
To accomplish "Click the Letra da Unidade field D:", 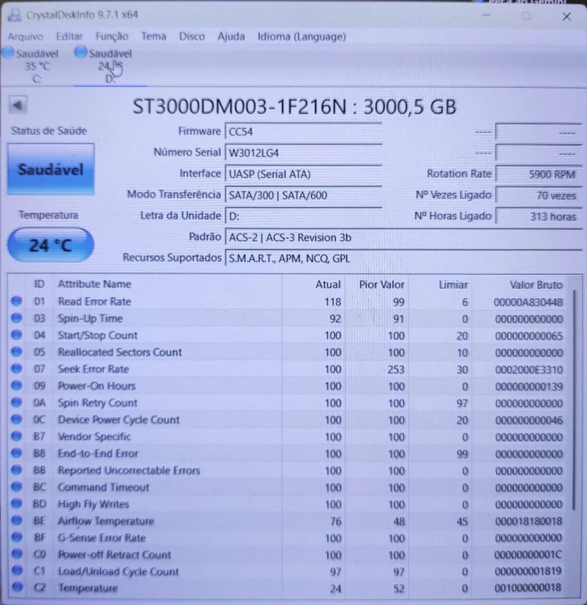I will click(303, 216).
